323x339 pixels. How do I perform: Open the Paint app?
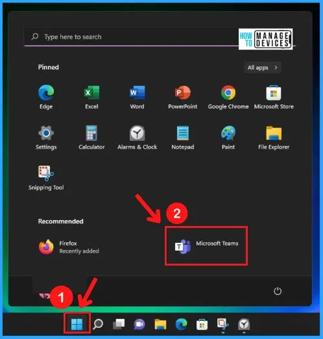click(228, 137)
